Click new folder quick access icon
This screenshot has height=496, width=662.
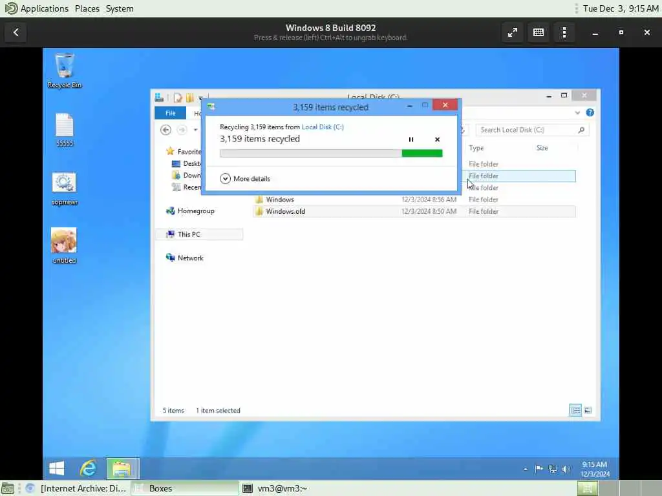click(190, 98)
